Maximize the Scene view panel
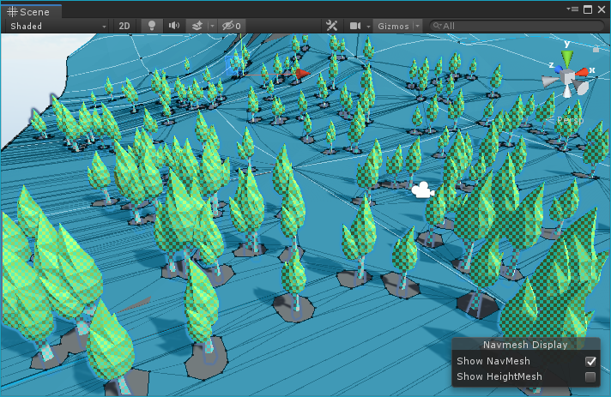611x397 pixels. [588, 9]
